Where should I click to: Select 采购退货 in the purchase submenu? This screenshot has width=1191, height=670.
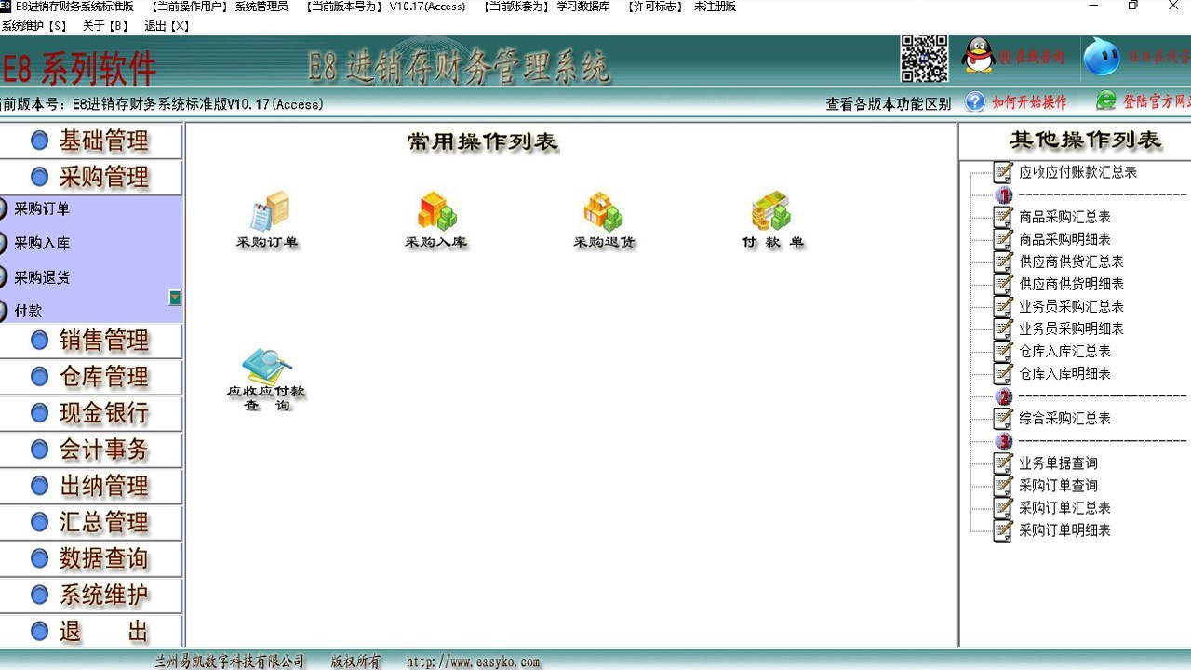(42, 277)
